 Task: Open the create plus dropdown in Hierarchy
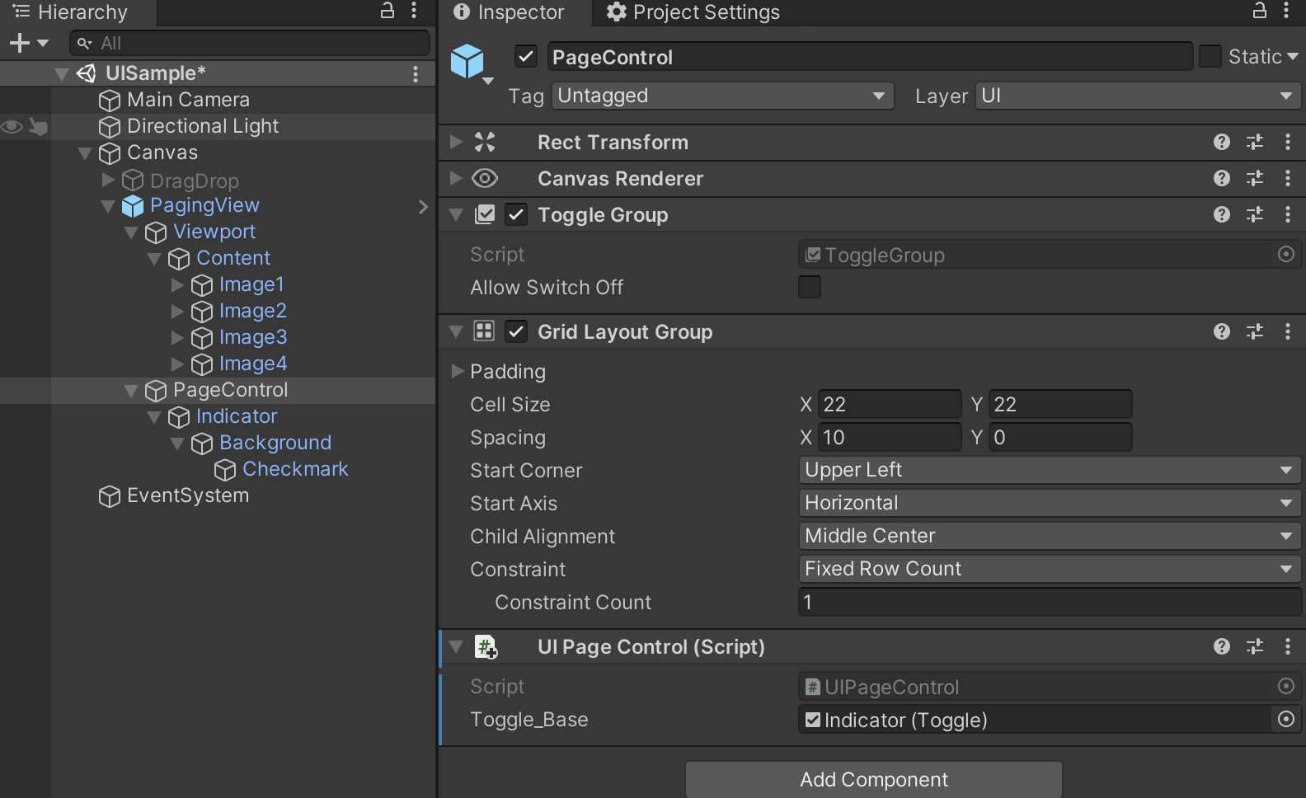(29, 43)
